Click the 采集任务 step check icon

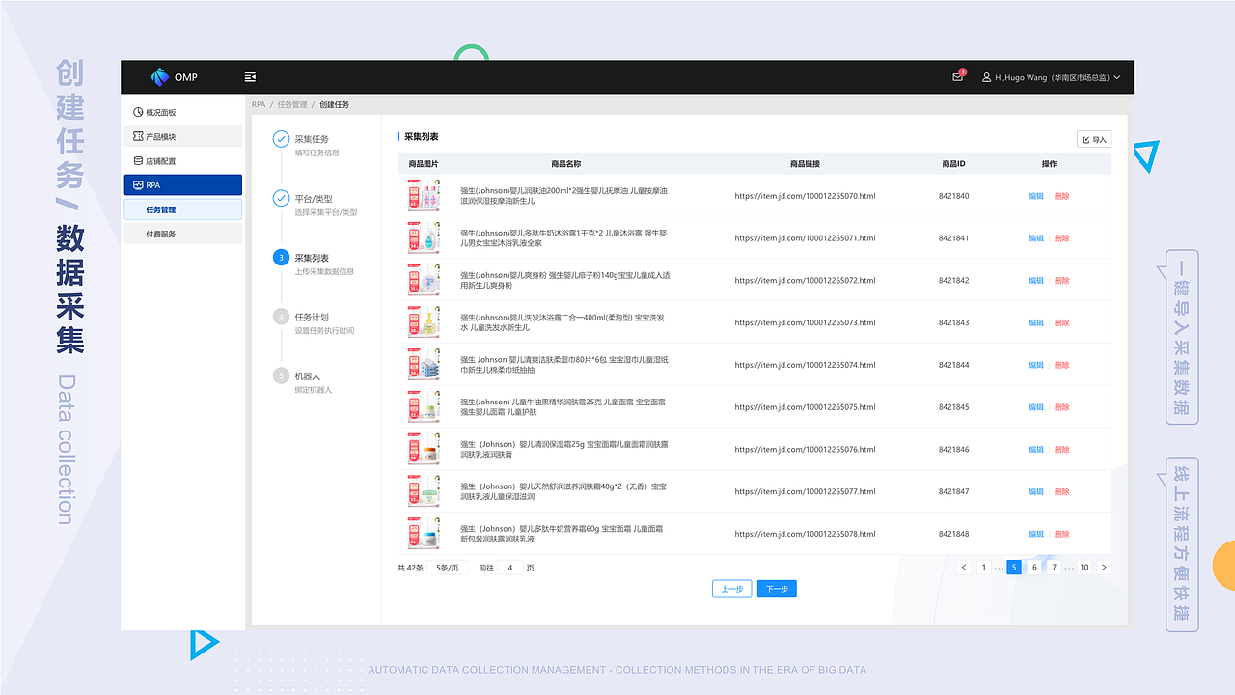click(x=281, y=139)
